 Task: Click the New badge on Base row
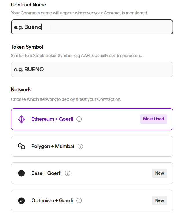tap(160, 173)
